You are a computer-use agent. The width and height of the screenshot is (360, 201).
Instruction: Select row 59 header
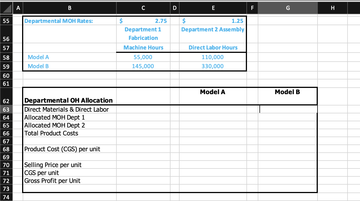pos(7,66)
